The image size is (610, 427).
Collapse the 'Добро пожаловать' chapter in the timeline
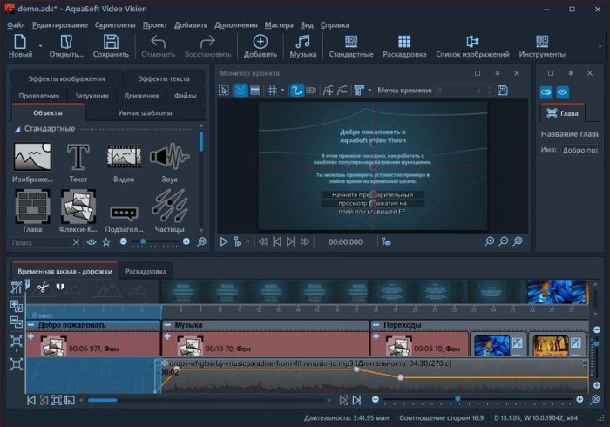click(x=31, y=325)
